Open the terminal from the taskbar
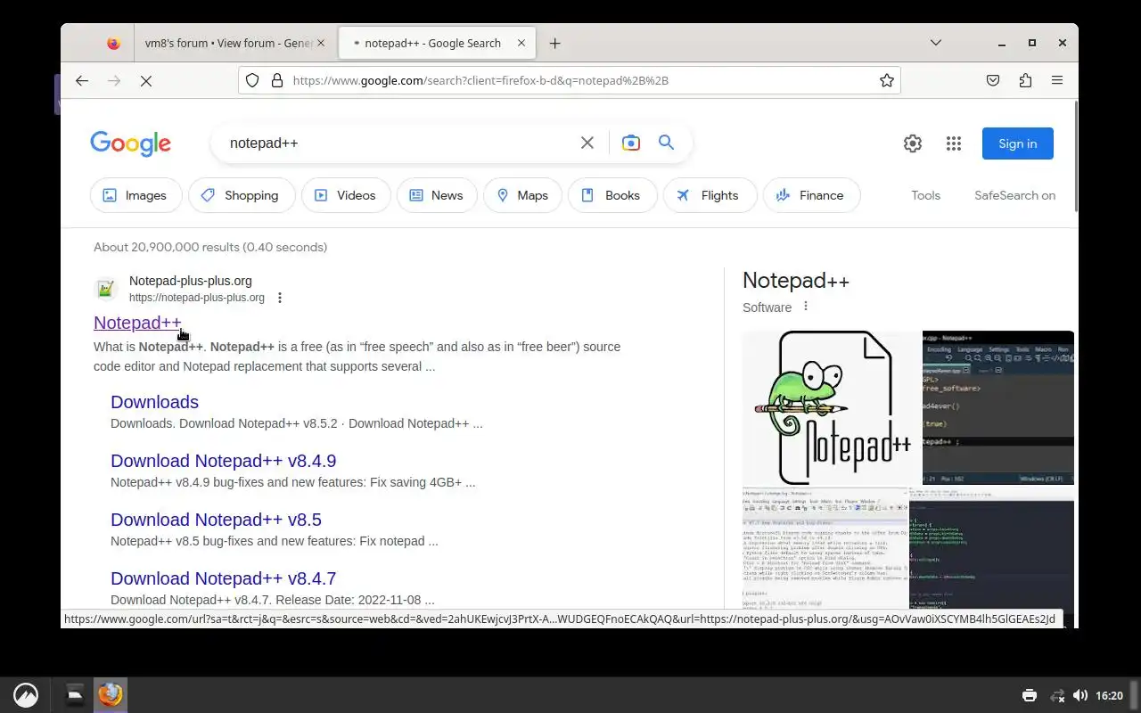 (75, 694)
